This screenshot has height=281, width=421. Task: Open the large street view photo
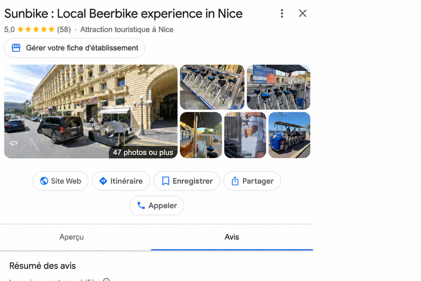pos(91,111)
